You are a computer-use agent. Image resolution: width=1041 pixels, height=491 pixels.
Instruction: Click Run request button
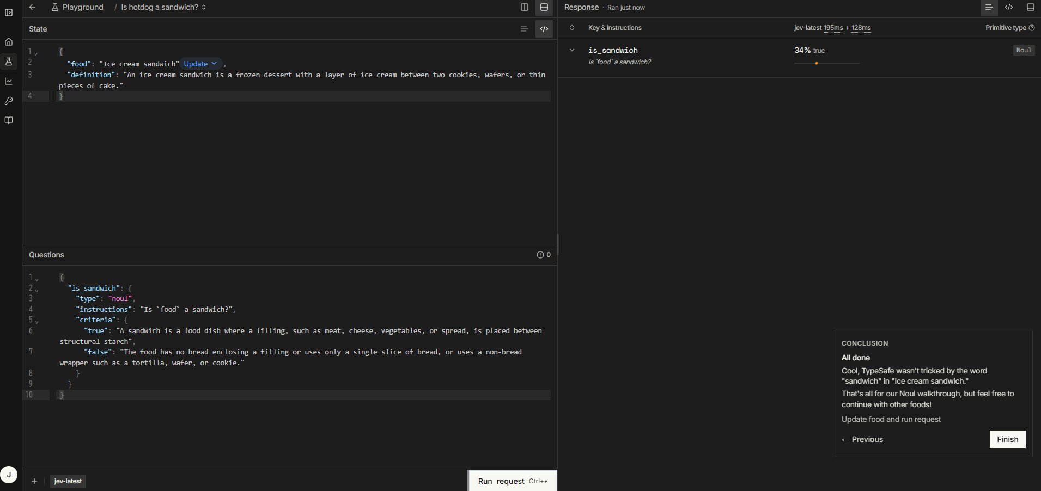(x=513, y=481)
